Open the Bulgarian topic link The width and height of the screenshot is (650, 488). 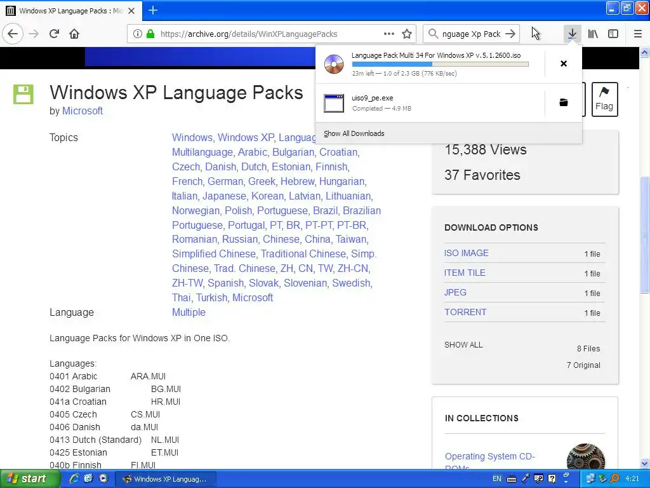point(293,152)
